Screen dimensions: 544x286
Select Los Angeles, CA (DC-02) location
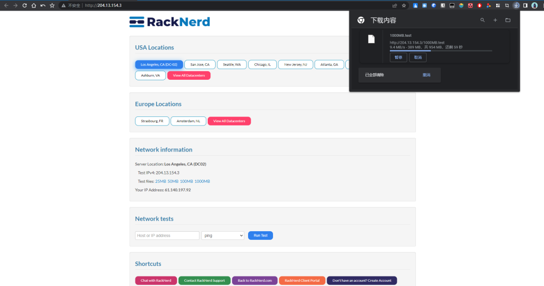159,64
